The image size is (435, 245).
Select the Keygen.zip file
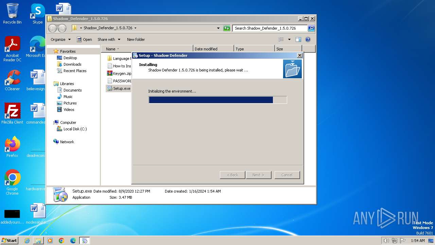[119, 73]
